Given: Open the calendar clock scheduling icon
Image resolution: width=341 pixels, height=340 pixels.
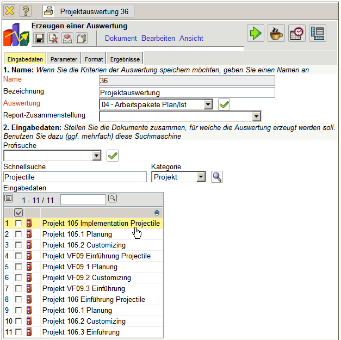Looking at the screenshot, I should click(297, 33).
